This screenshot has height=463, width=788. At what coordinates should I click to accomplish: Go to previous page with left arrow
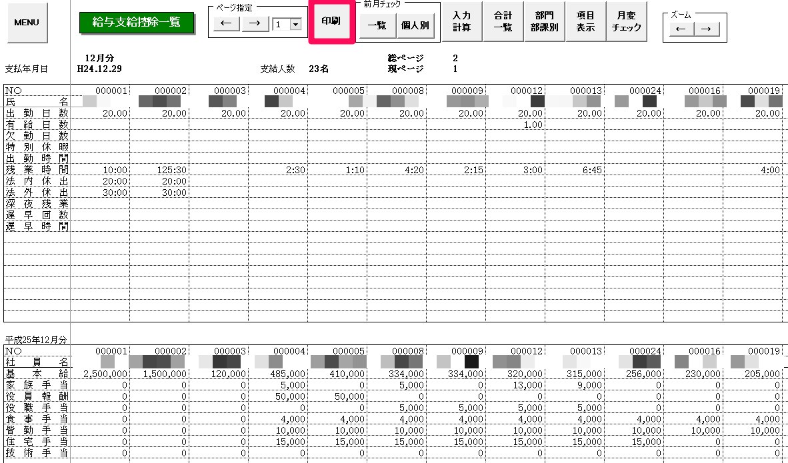pyautogui.click(x=227, y=24)
